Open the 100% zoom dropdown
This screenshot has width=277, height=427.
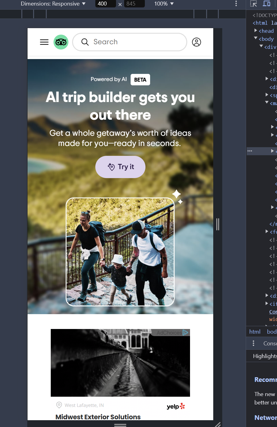click(164, 4)
